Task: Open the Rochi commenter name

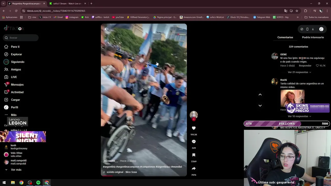Action: [283, 80]
